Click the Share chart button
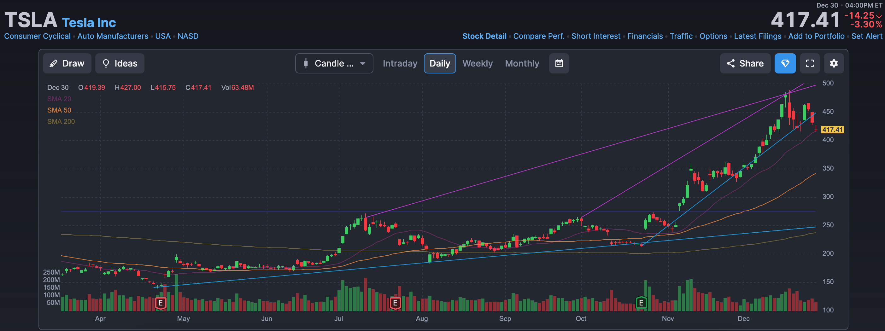The width and height of the screenshot is (885, 331). 746,64
